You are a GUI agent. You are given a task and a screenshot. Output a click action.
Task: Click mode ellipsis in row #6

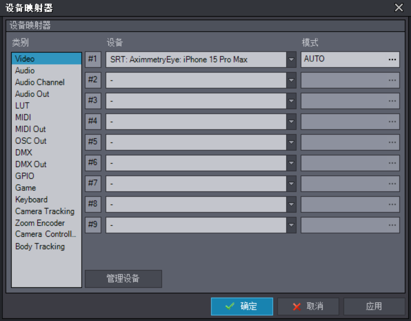point(392,163)
